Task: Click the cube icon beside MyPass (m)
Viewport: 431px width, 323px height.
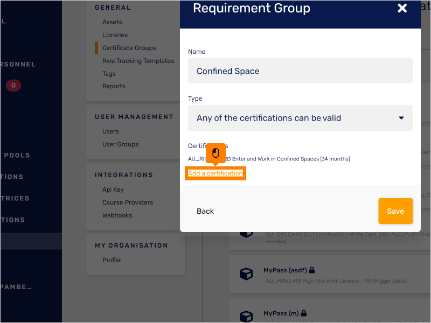Action: coord(246,317)
